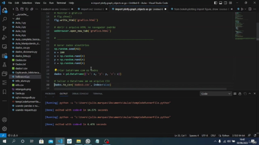This screenshot has height=145, width=259.
Task: Click the lightbulb code action on line 29
Action: (56, 70)
